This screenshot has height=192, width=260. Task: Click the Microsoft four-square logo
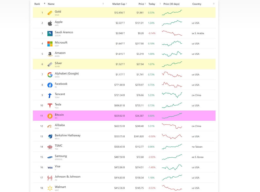click(x=50, y=44)
